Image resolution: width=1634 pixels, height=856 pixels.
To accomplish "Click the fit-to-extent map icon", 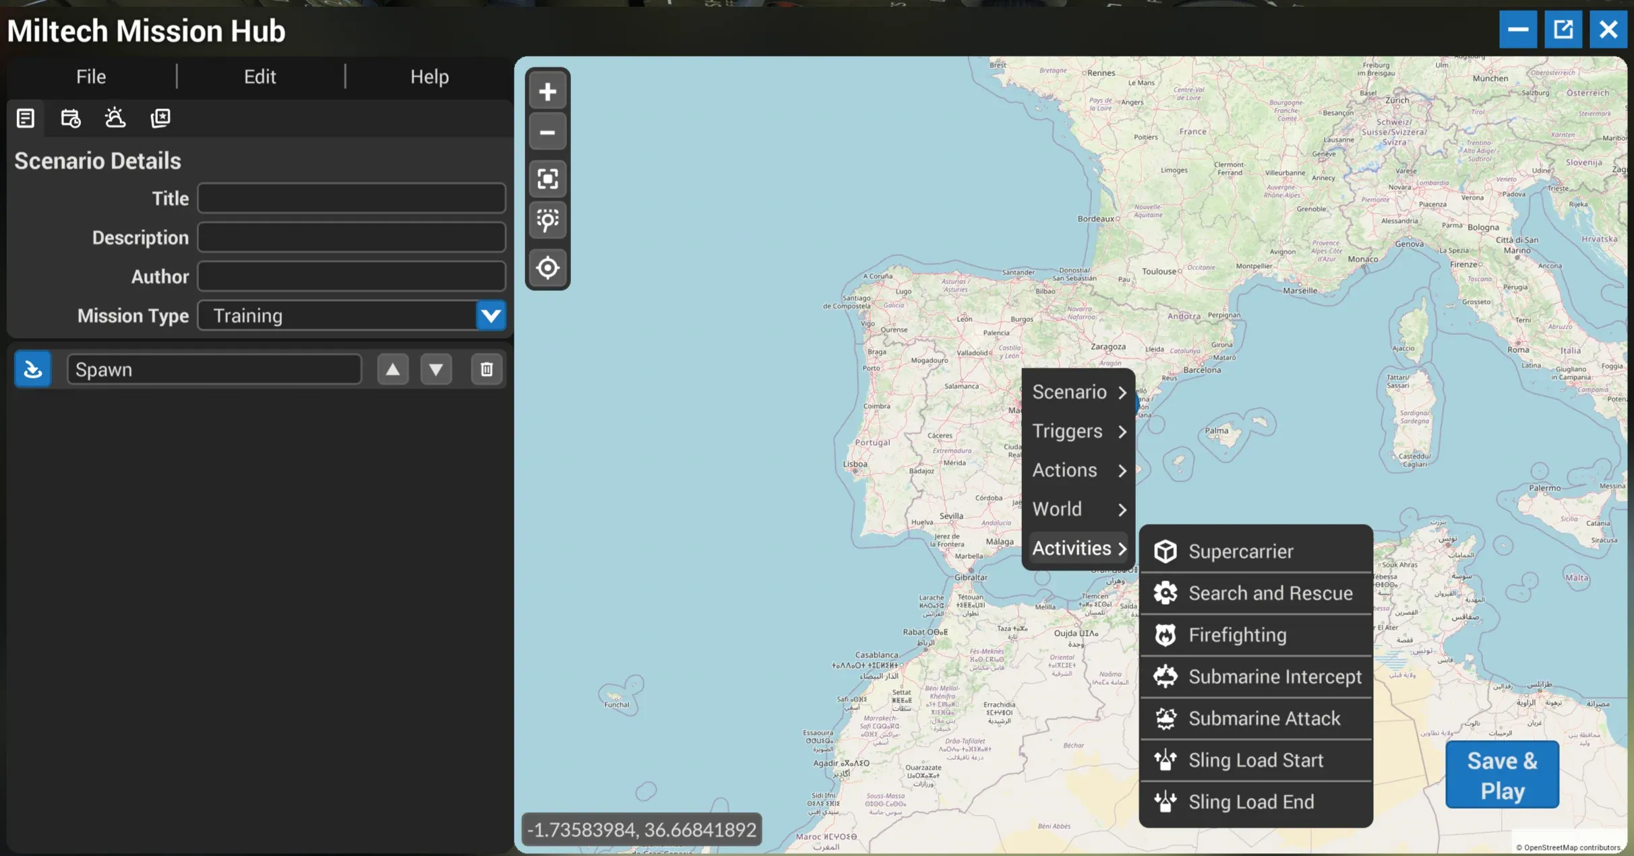I will [547, 178].
